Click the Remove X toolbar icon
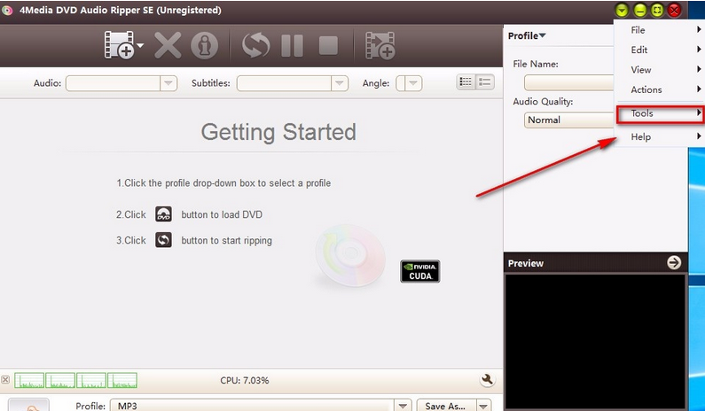705x411 pixels. pos(168,45)
